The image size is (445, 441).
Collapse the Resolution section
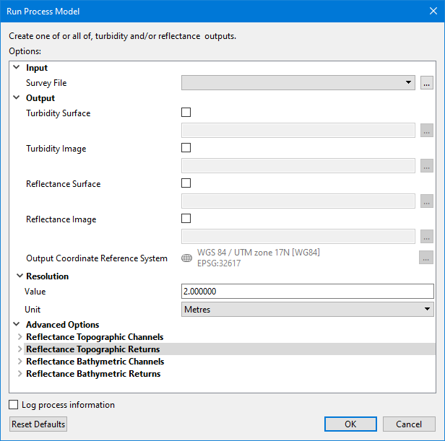[20, 276]
